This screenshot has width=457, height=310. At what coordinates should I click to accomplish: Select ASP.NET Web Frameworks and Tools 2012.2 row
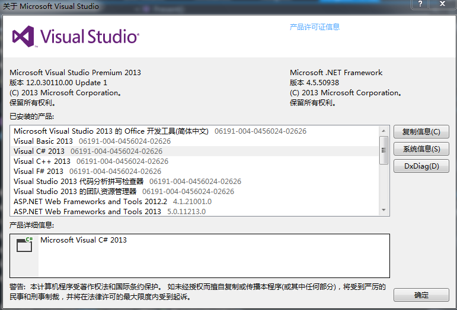click(x=194, y=202)
